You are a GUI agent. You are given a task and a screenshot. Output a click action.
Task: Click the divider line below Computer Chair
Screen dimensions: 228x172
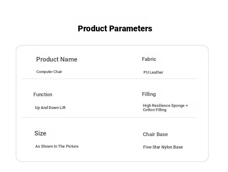(x=109, y=79)
